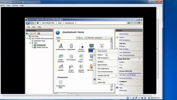Open the SSL Settings lock icon

coord(91,67)
